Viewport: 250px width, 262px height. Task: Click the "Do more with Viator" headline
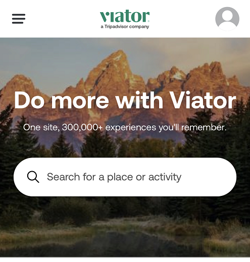pyautogui.click(x=125, y=100)
